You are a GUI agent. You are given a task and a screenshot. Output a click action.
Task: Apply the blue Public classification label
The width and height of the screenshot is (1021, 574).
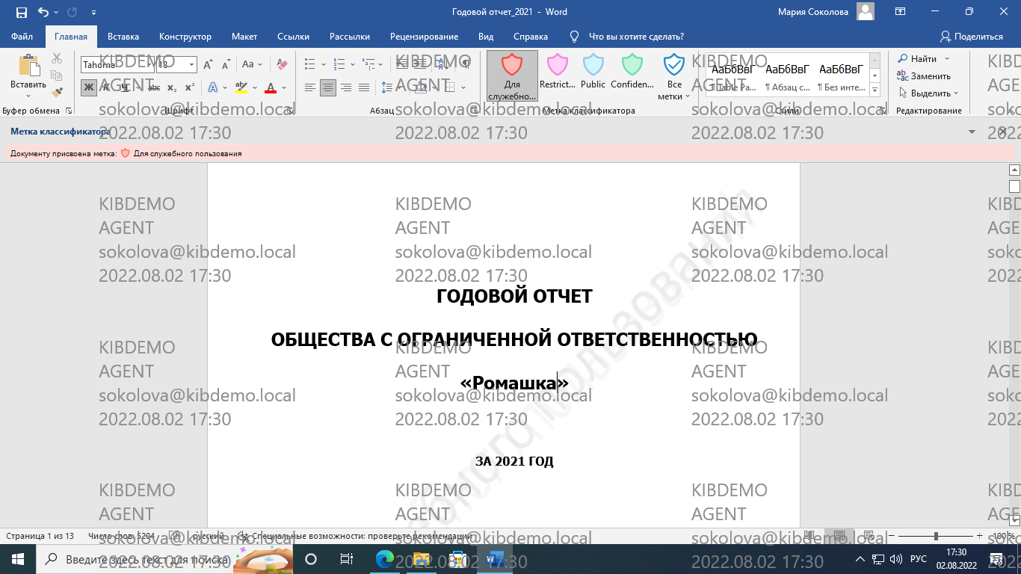pos(593,72)
